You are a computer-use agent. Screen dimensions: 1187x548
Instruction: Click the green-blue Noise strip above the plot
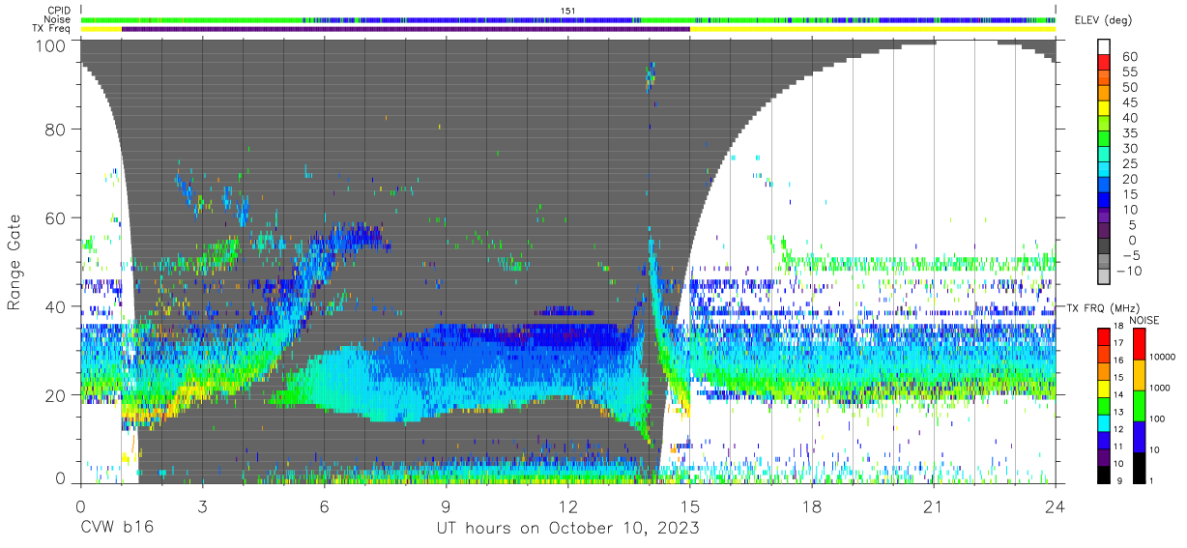coord(567,19)
